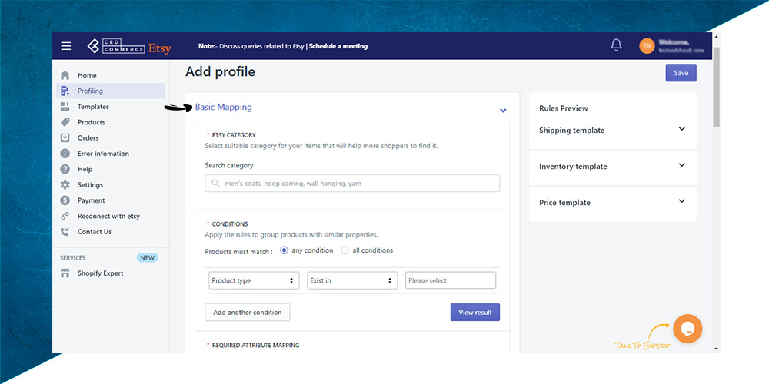The width and height of the screenshot is (769, 384).
Task: Click the CedCommerce Etsy logo
Action: tap(129, 46)
